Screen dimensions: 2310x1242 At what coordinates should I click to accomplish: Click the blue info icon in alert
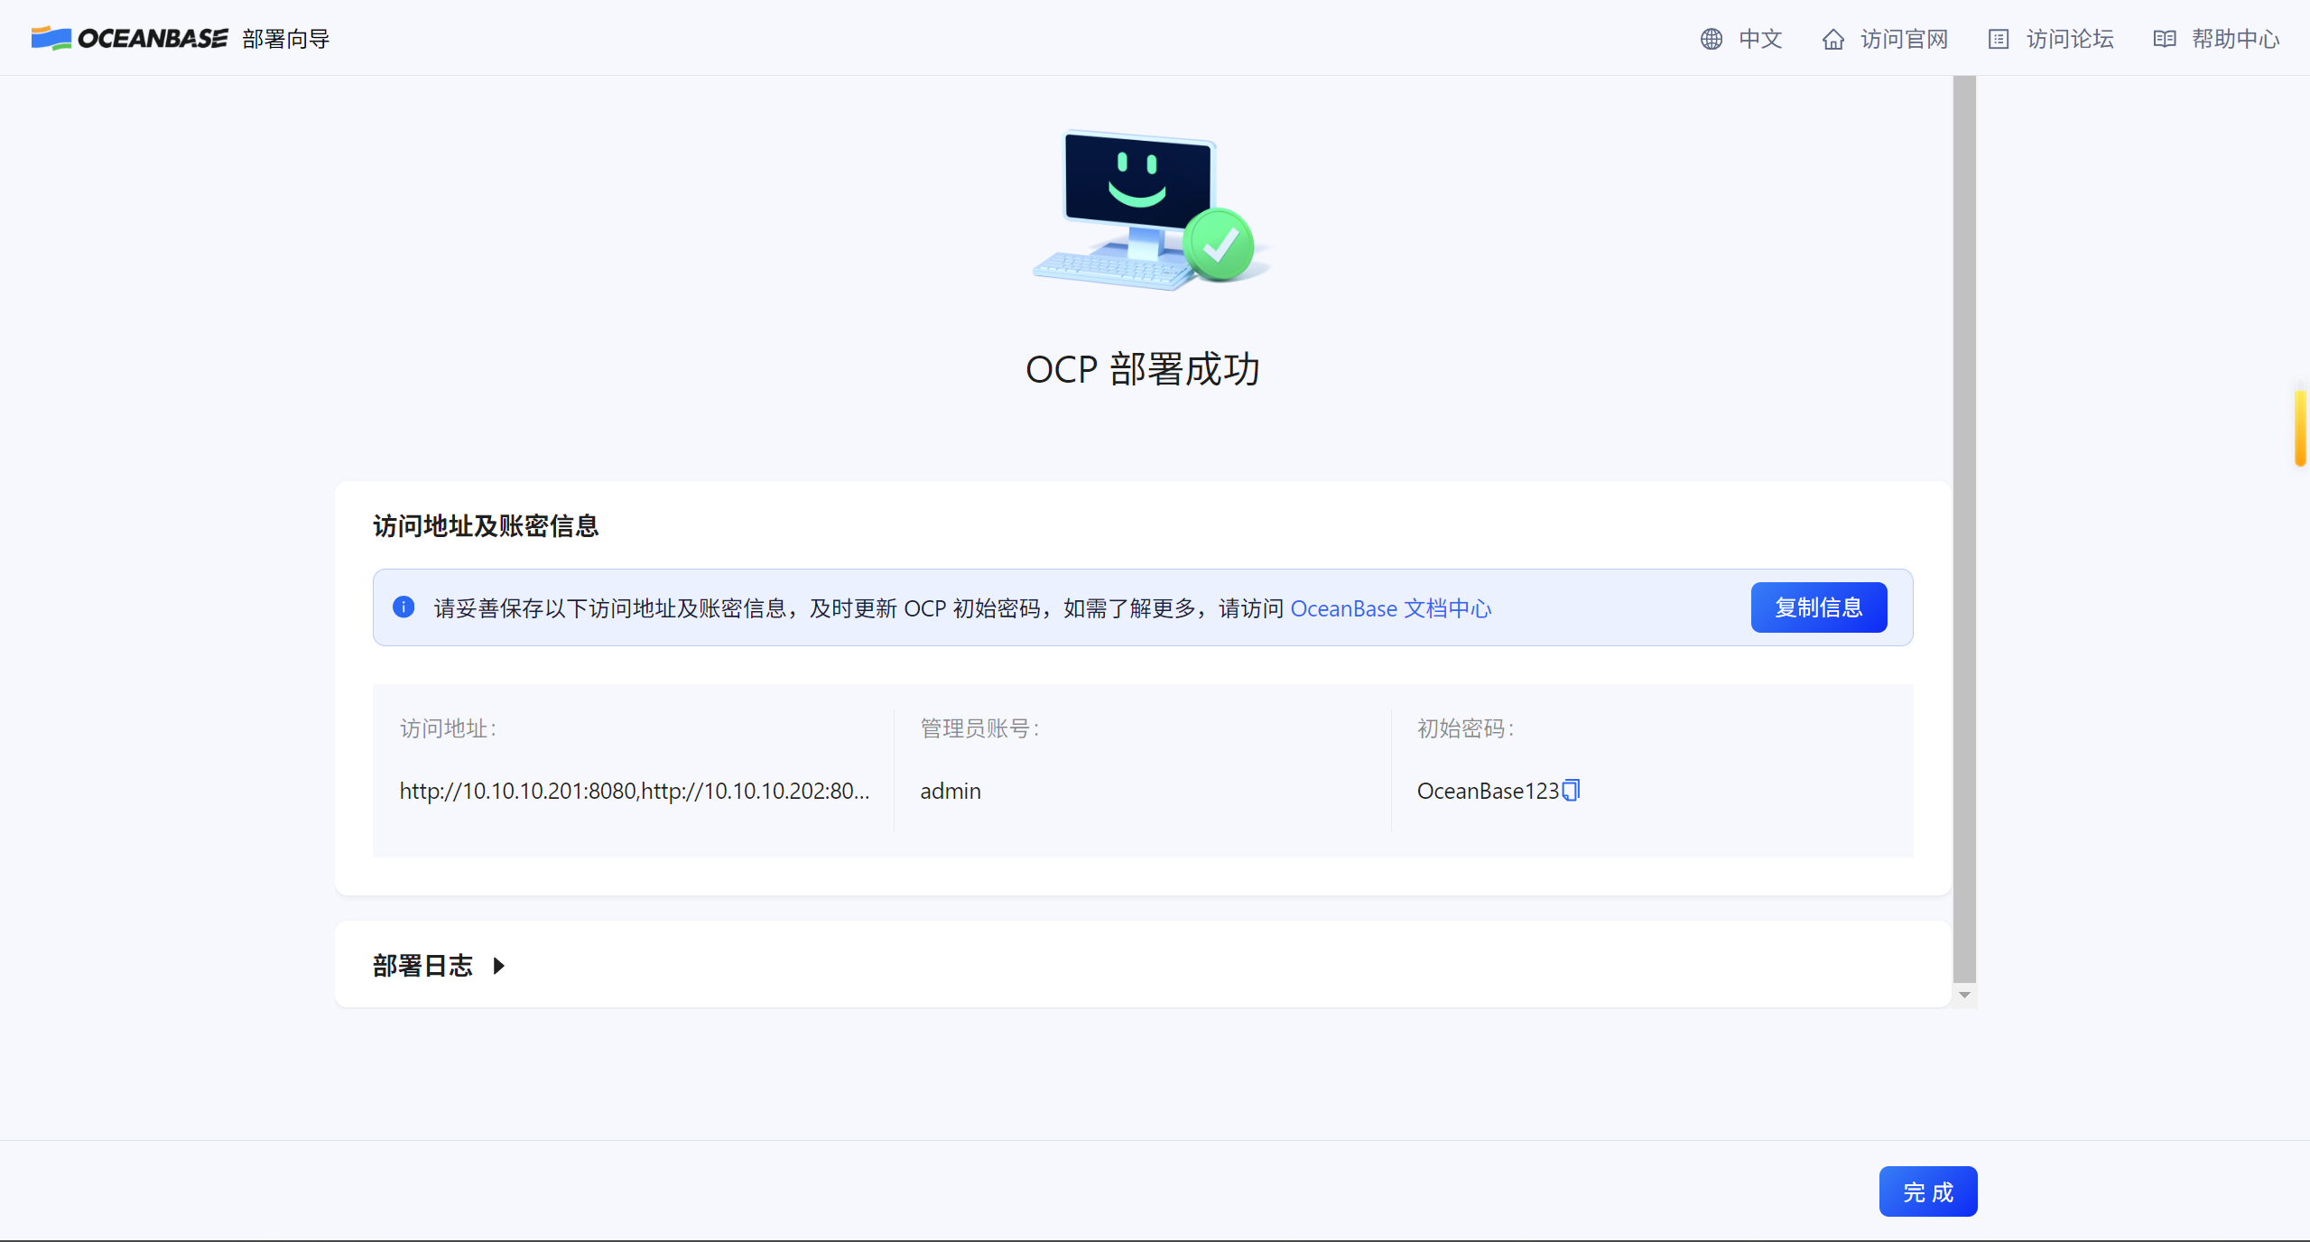pyautogui.click(x=404, y=607)
